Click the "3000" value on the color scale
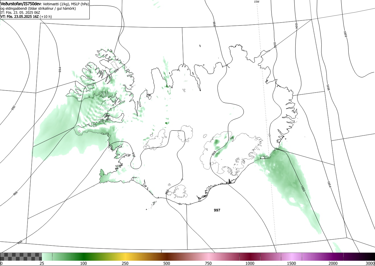 coord(370,263)
